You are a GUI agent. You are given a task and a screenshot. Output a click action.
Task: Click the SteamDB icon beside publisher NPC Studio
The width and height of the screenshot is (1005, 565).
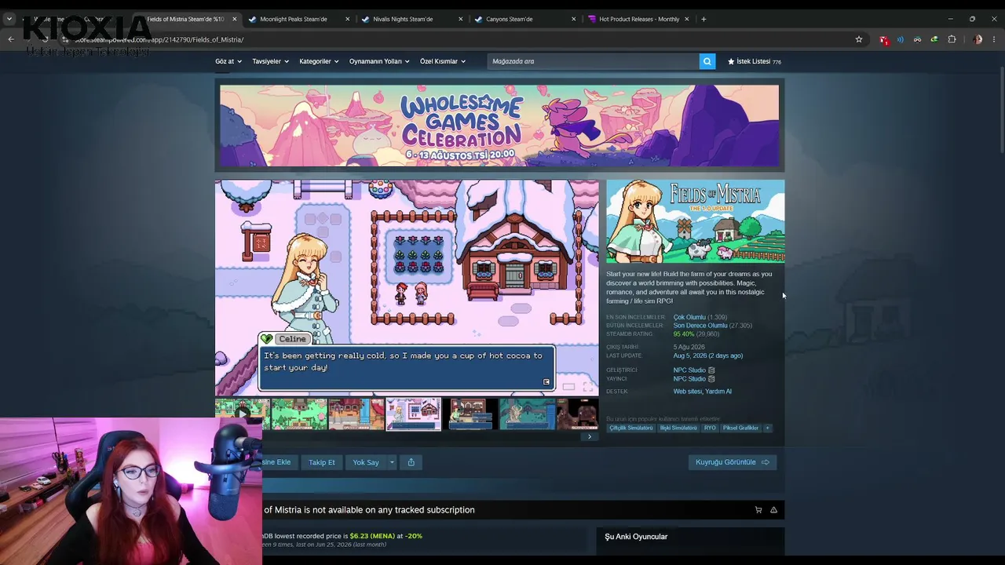tap(711, 379)
